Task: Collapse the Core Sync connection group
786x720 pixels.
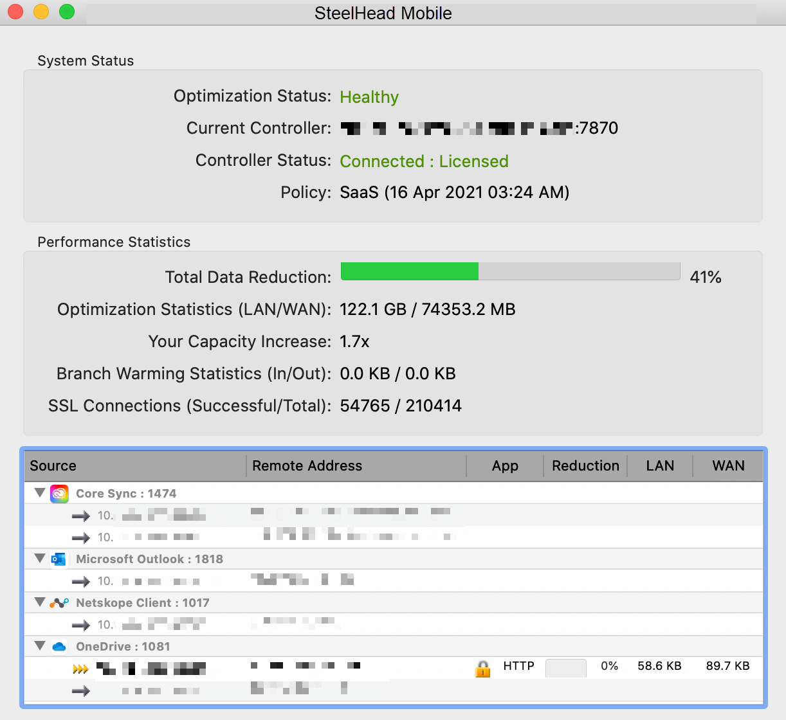Action: pyautogui.click(x=40, y=493)
